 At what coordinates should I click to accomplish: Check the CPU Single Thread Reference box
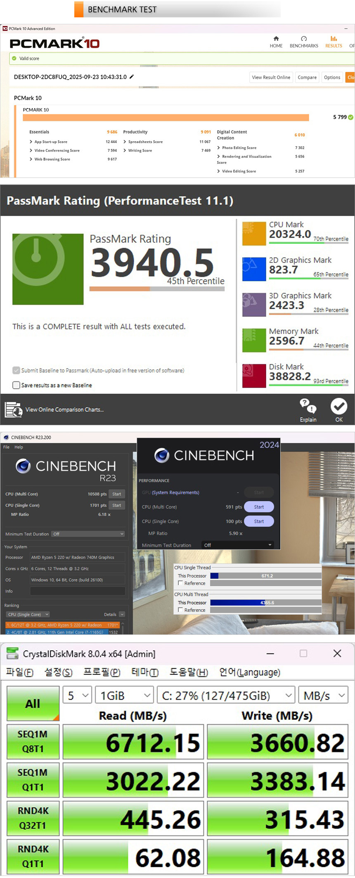[180, 583]
